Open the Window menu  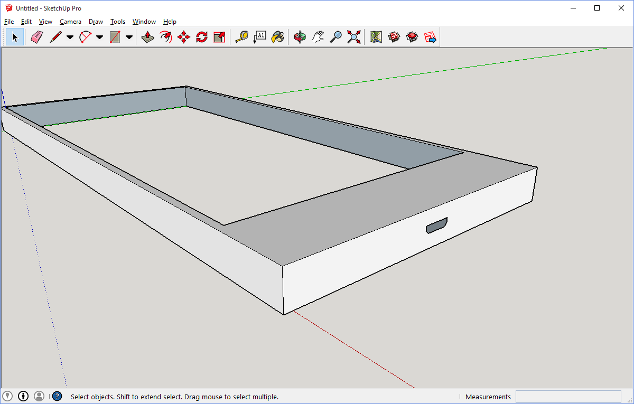[x=144, y=22]
